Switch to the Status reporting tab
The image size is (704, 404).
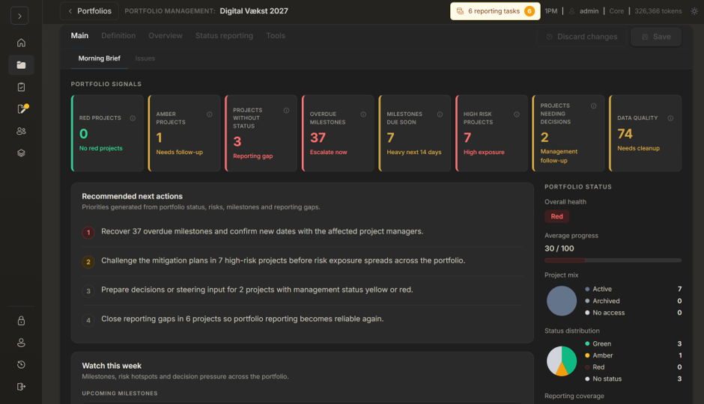pyautogui.click(x=224, y=36)
